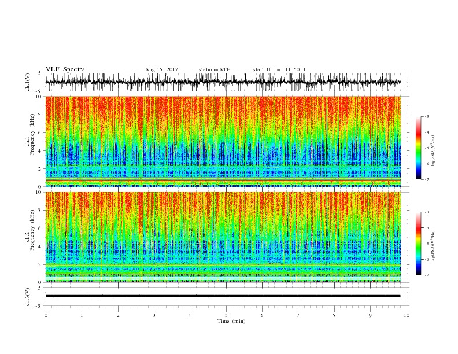Click the time axis tick label "5"
This screenshot has height=354, width=458.
(226, 315)
